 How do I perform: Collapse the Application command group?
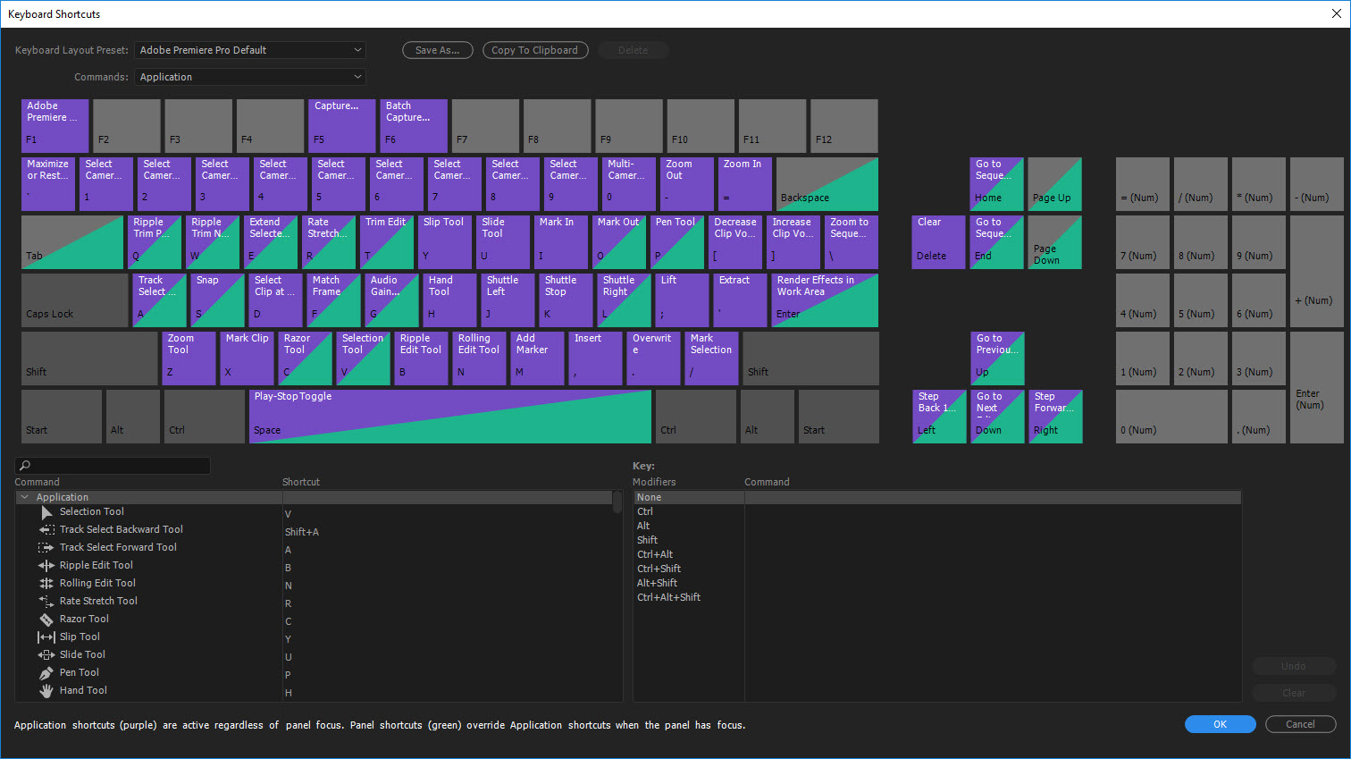(x=24, y=497)
